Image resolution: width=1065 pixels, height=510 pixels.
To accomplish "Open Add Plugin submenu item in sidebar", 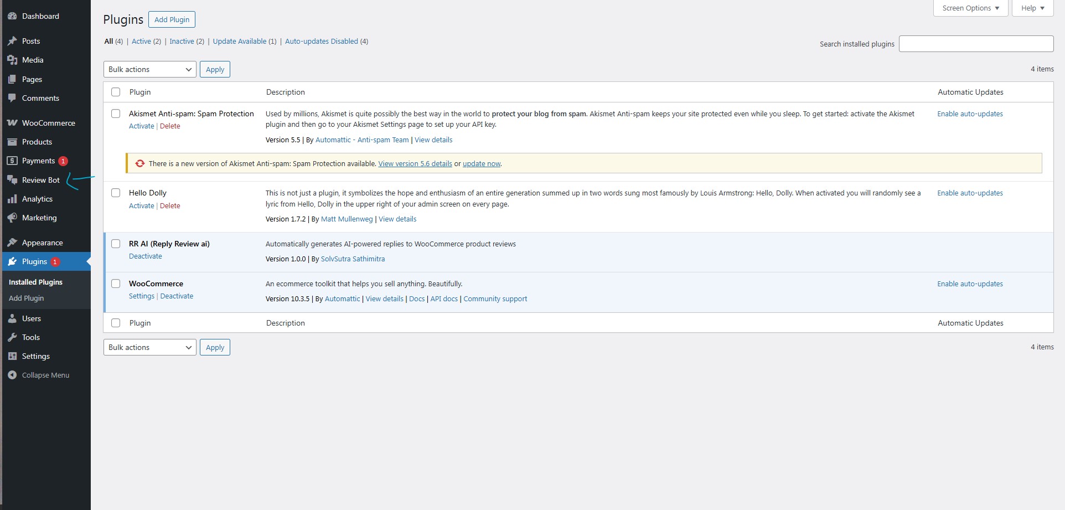I will pyautogui.click(x=26, y=298).
